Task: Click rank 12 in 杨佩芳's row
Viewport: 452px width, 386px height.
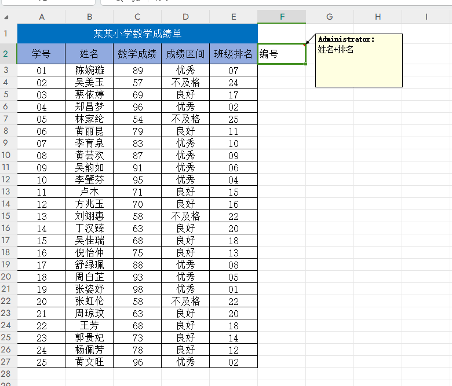Action: [234, 350]
